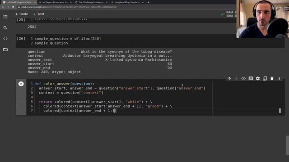Screen dimensions: 289x162
Task: Add a comment to the cell
Action: 251,78
